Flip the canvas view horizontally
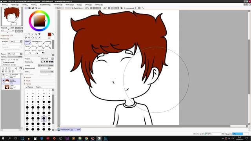The height and width of the screenshot is (141, 251). [121, 8]
